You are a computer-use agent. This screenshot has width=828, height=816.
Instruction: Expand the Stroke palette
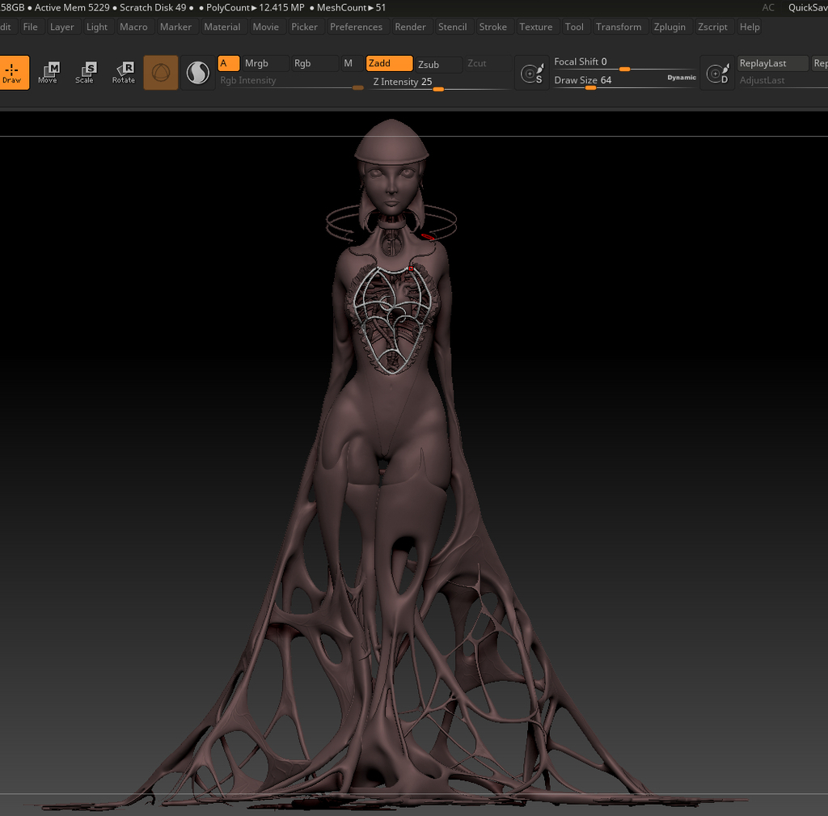click(492, 27)
